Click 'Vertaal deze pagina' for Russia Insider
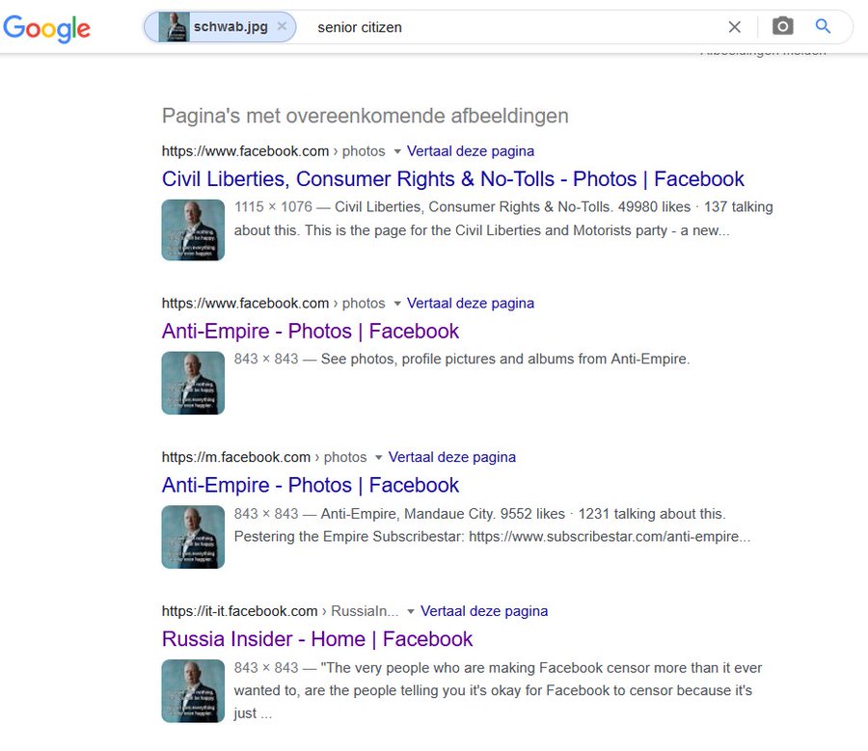This screenshot has height=751, width=868. coord(484,611)
